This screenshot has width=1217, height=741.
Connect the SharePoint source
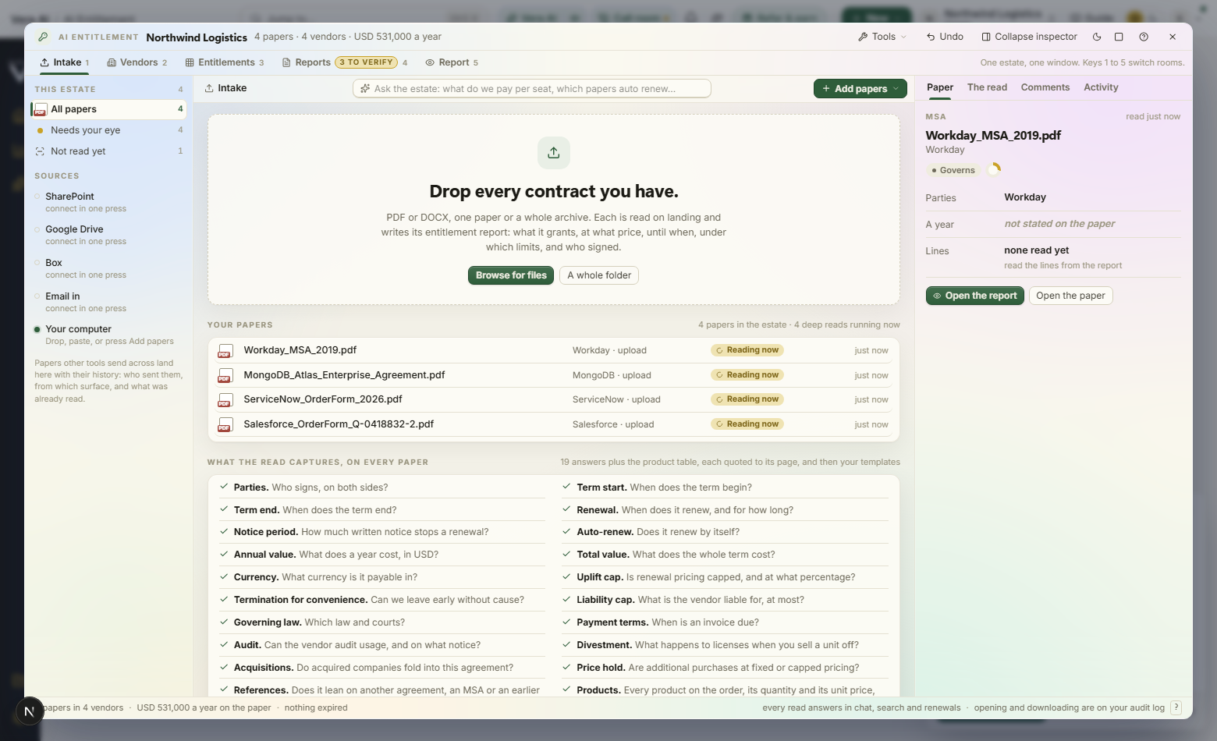coord(108,202)
